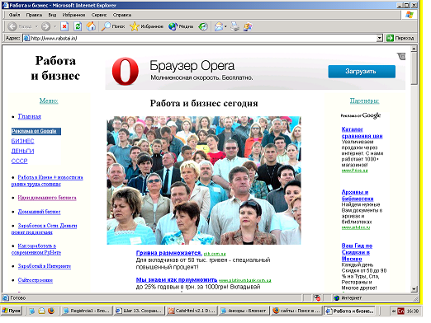Expand the address bar dropdown list
The height and width of the screenshot is (323, 431).
pyautogui.click(x=380, y=38)
